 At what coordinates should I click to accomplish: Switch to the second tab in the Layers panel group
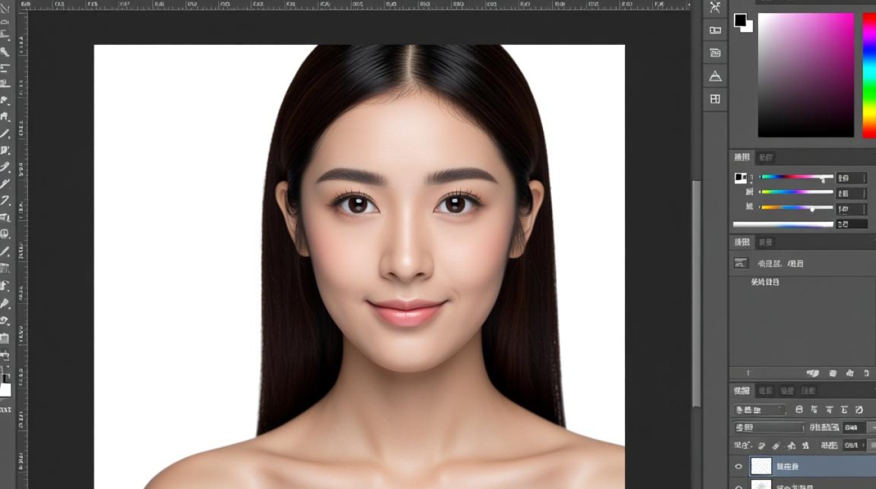(x=766, y=391)
